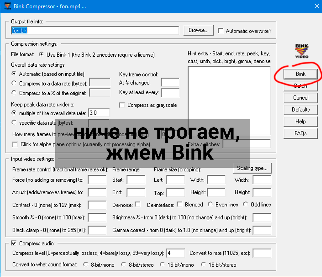Click the cropping Left field
Screen dimensions: 322x277
pyautogui.click(x=176, y=180)
